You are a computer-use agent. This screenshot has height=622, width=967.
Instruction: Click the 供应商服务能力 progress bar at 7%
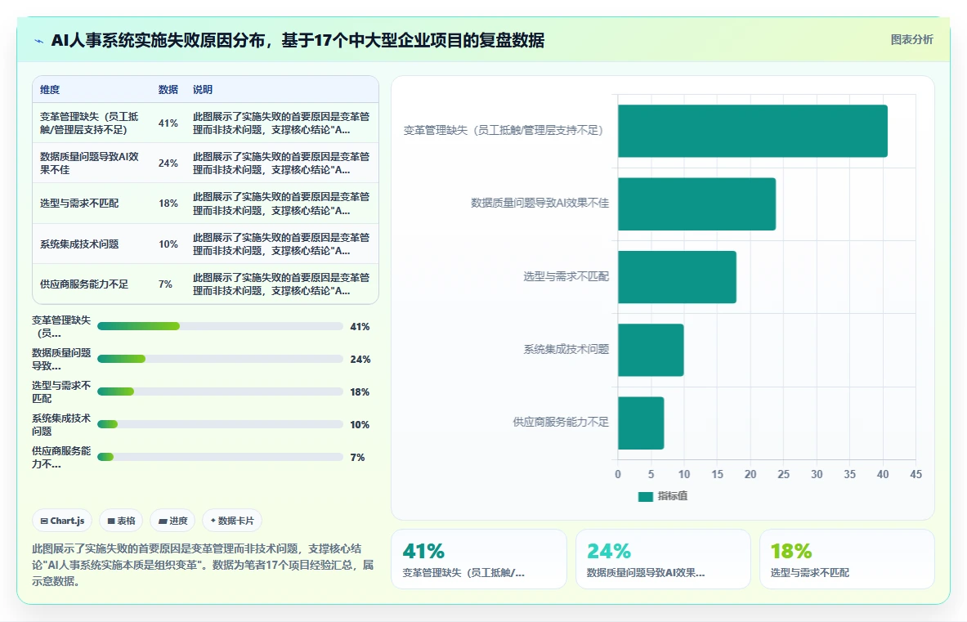pos(220,457)
